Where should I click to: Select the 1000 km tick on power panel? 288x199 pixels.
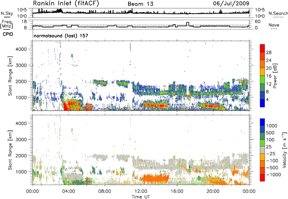[21, 97]
